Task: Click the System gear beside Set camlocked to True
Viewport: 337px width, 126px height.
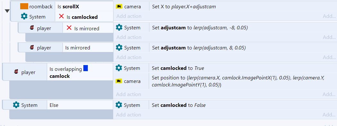Action: click(x=119, y=68)
